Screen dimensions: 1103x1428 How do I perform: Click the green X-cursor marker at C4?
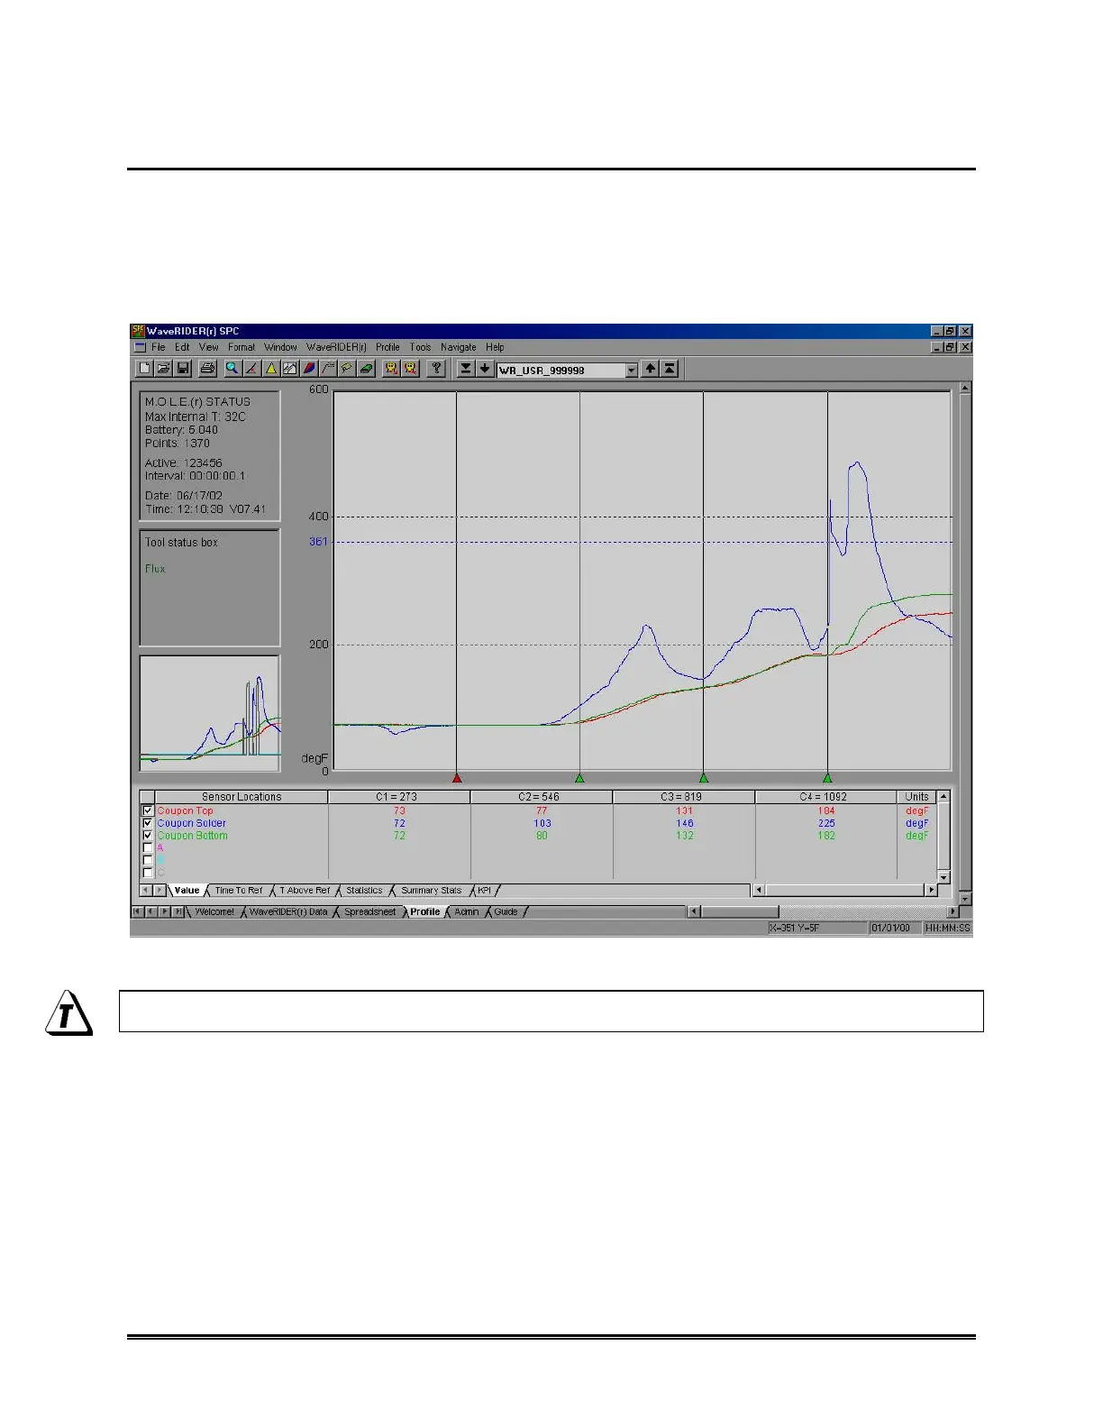point(827,777)
